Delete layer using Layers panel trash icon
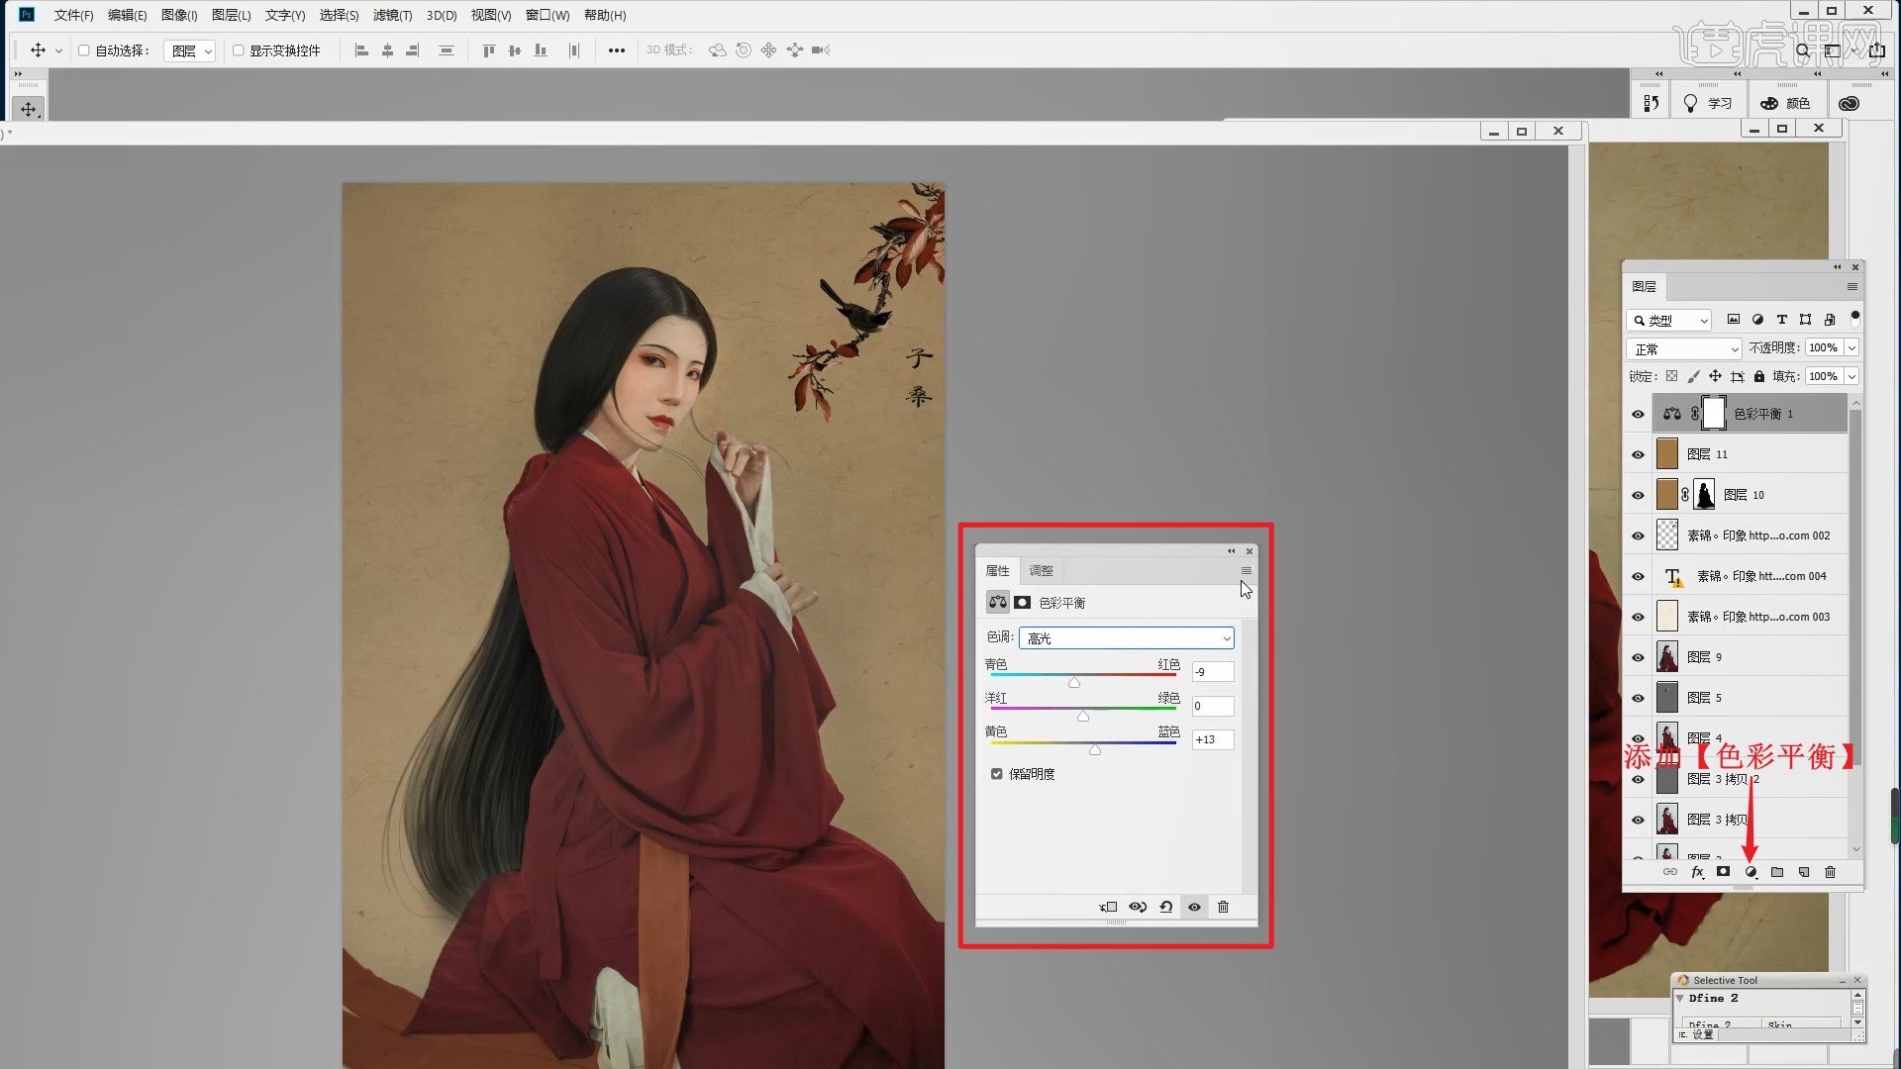 pos(1830,872)
